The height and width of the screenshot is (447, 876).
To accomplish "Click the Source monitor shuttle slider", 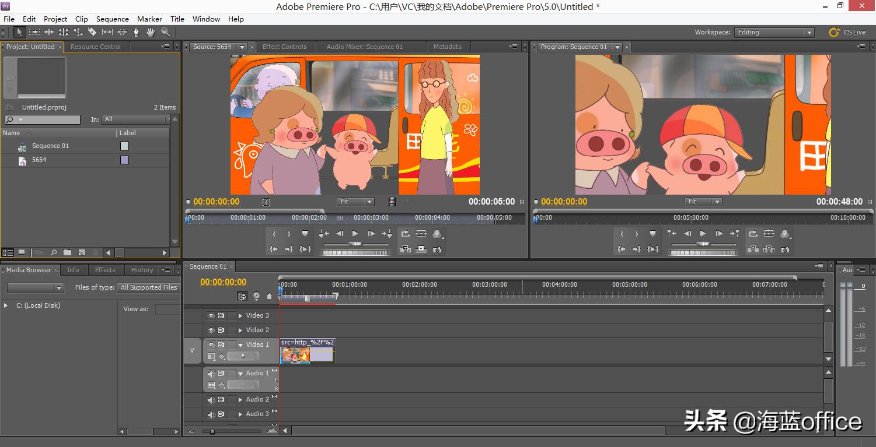I will (355, 244).
